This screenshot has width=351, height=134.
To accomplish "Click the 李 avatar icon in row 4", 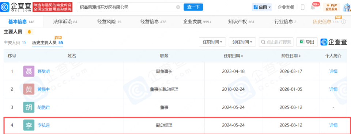I will [29, 125].
